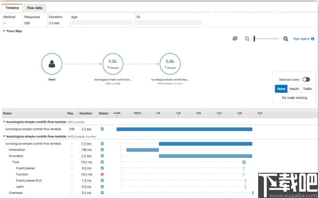
Task: Select the EventListener subsegment row
Action: coord(159,168)
